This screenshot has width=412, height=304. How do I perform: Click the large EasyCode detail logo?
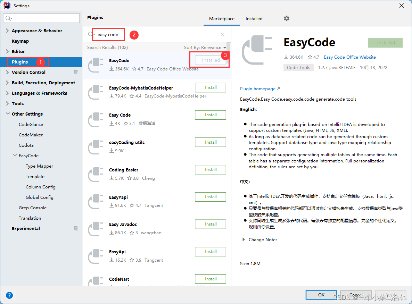pos(257,50)
